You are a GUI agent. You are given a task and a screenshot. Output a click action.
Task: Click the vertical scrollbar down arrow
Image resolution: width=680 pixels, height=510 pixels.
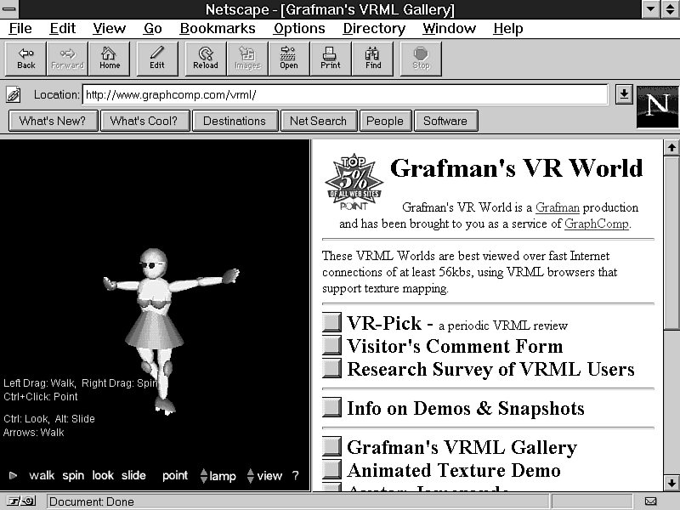point(671,483)
